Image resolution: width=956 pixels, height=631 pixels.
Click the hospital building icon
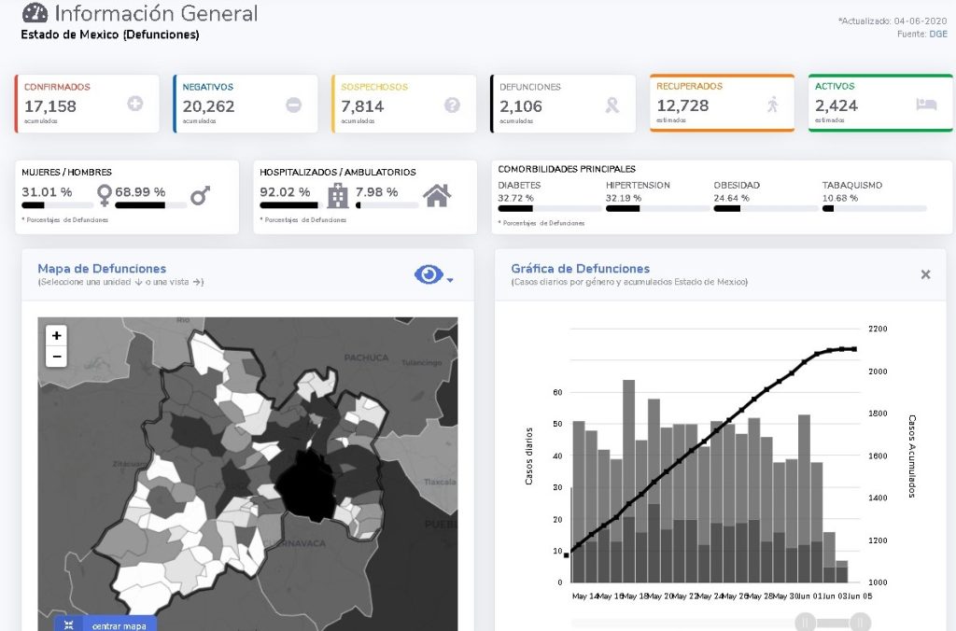[338, 195]
